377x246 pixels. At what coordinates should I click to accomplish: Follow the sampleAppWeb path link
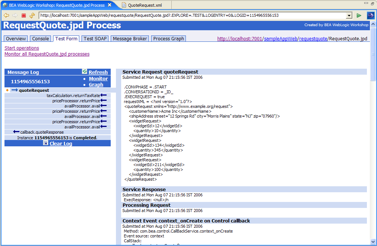tap(281, 39)
